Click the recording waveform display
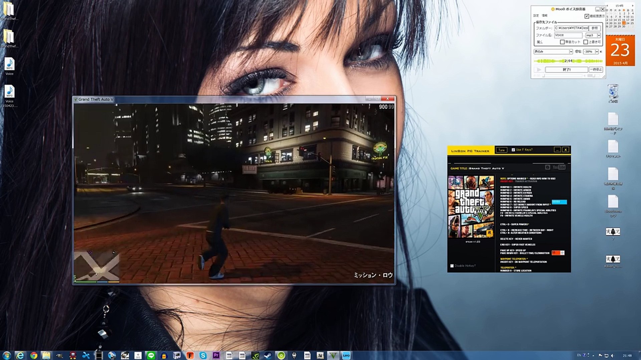641x360 pixels. click(568, 61)
